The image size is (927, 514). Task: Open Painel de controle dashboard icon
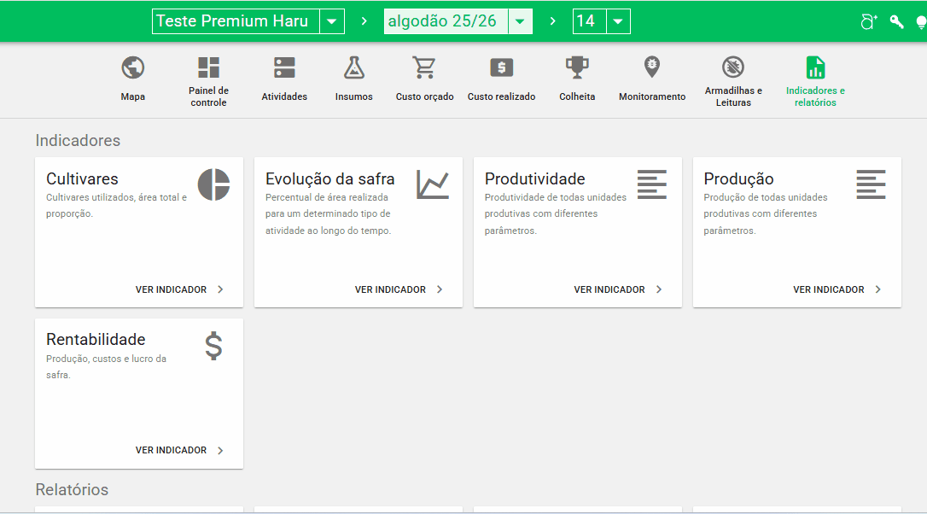pos(208,67)
